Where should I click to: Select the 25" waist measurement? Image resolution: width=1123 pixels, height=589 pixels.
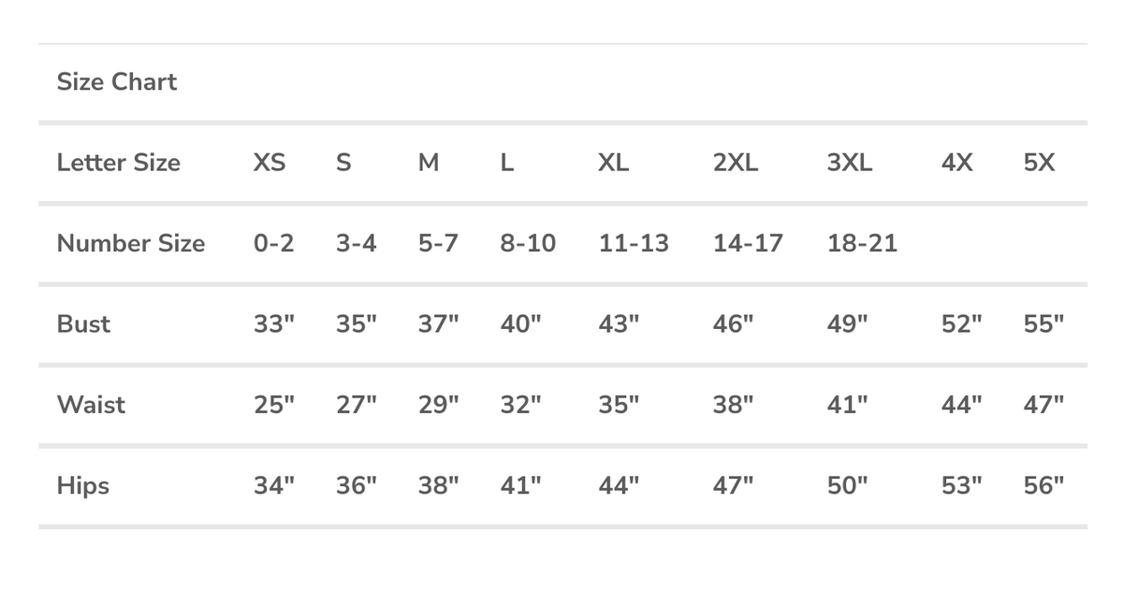coord(274,406)
